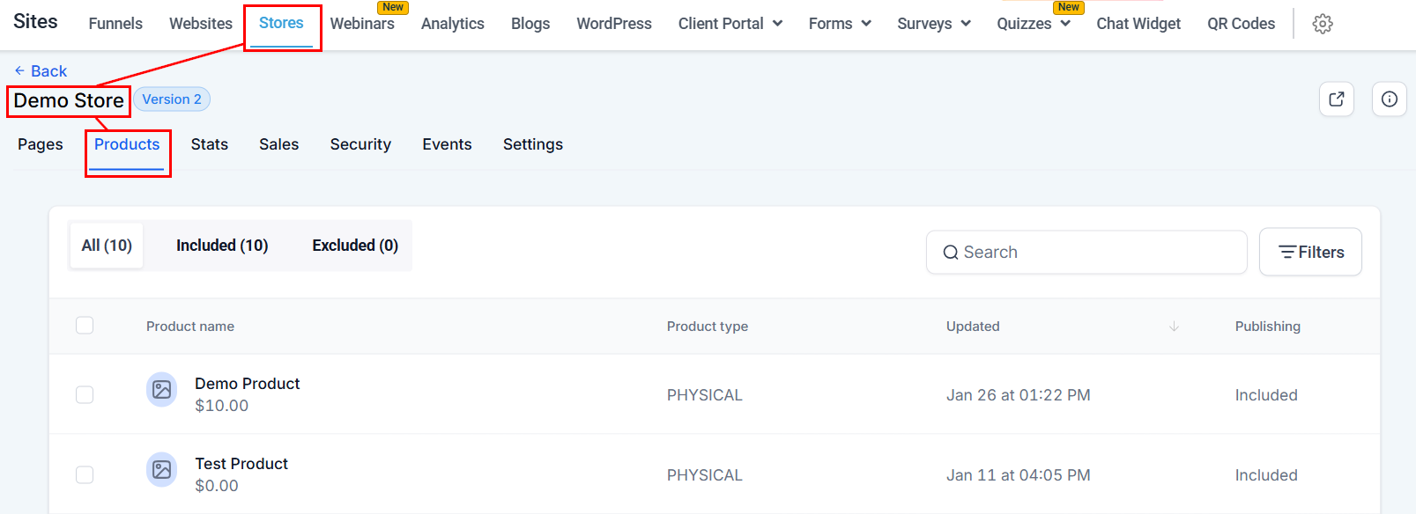Show All (10) products filter
1416x514 pixels.
(x=107, y=246)
